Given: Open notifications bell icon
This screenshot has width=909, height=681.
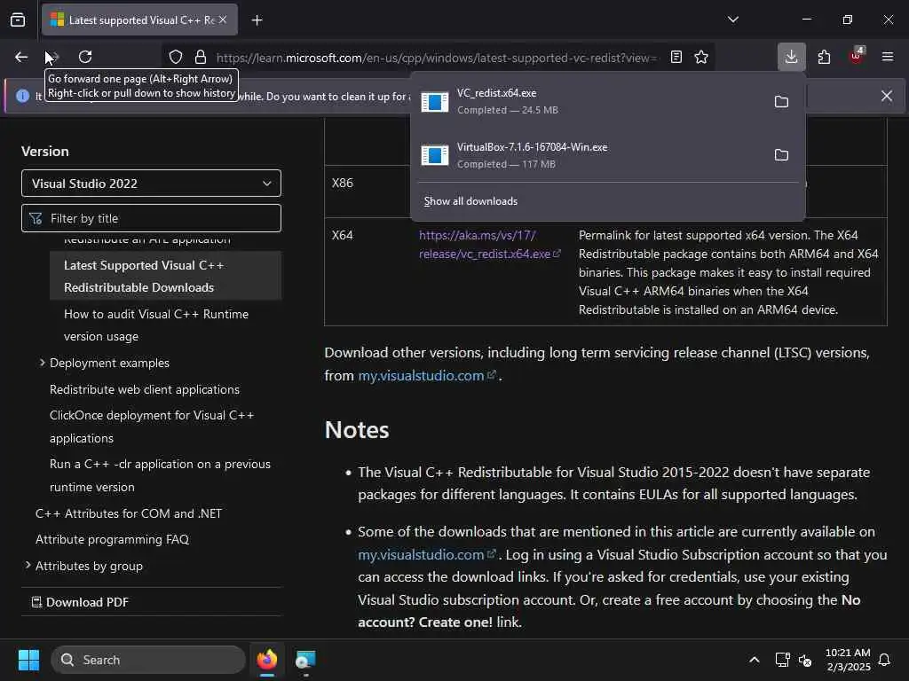Looking at the screenshot, I should (x=885, y=660).
